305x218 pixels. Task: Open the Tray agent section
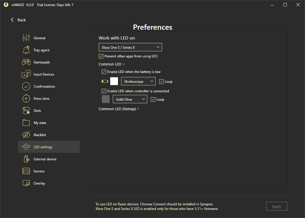coord(49,50)
